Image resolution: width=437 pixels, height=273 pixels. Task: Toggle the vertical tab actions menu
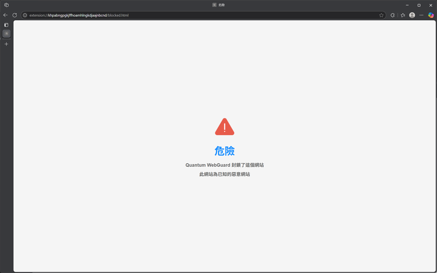point(6,25)
